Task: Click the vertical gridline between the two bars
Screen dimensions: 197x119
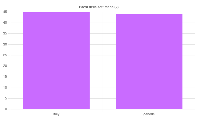Action: (103, 60)
